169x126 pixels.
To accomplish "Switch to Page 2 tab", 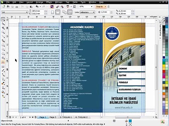I will tap(53, 117).
